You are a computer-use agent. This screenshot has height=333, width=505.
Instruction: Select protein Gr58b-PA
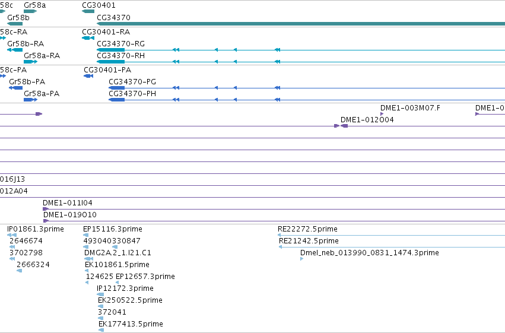point(16,88)
